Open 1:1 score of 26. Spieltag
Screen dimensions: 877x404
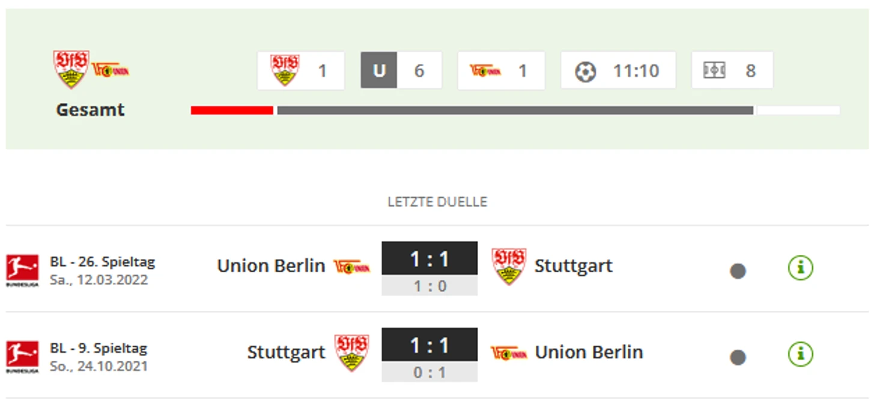[x=429, y=259]
